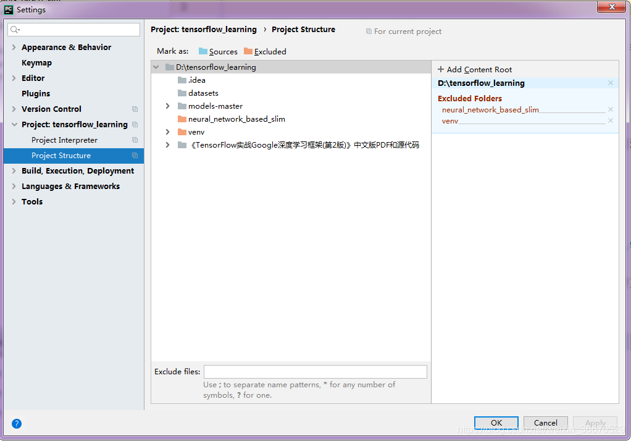Screen dimensions: 631x441
Task: Open the Version Control settings item
Action: coord(51,109)
